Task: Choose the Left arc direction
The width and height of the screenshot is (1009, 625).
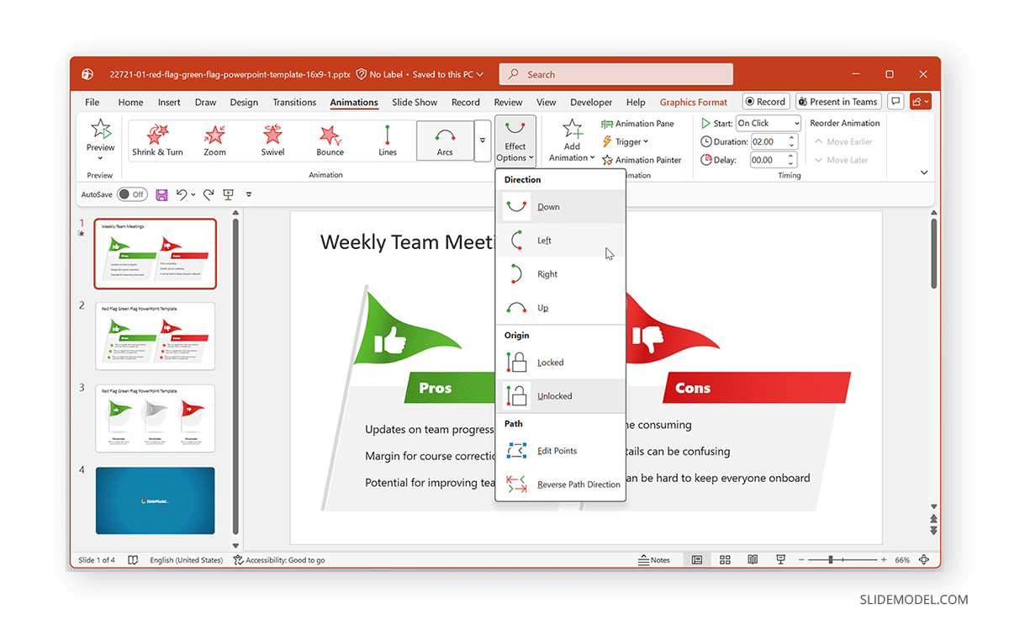Action: 544,241
